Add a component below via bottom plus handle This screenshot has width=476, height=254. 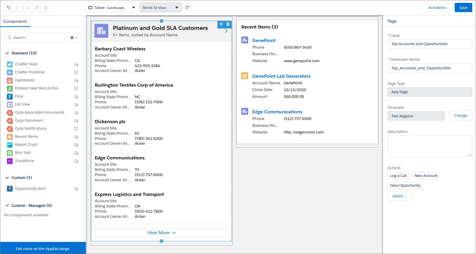[x=162, y=241]
